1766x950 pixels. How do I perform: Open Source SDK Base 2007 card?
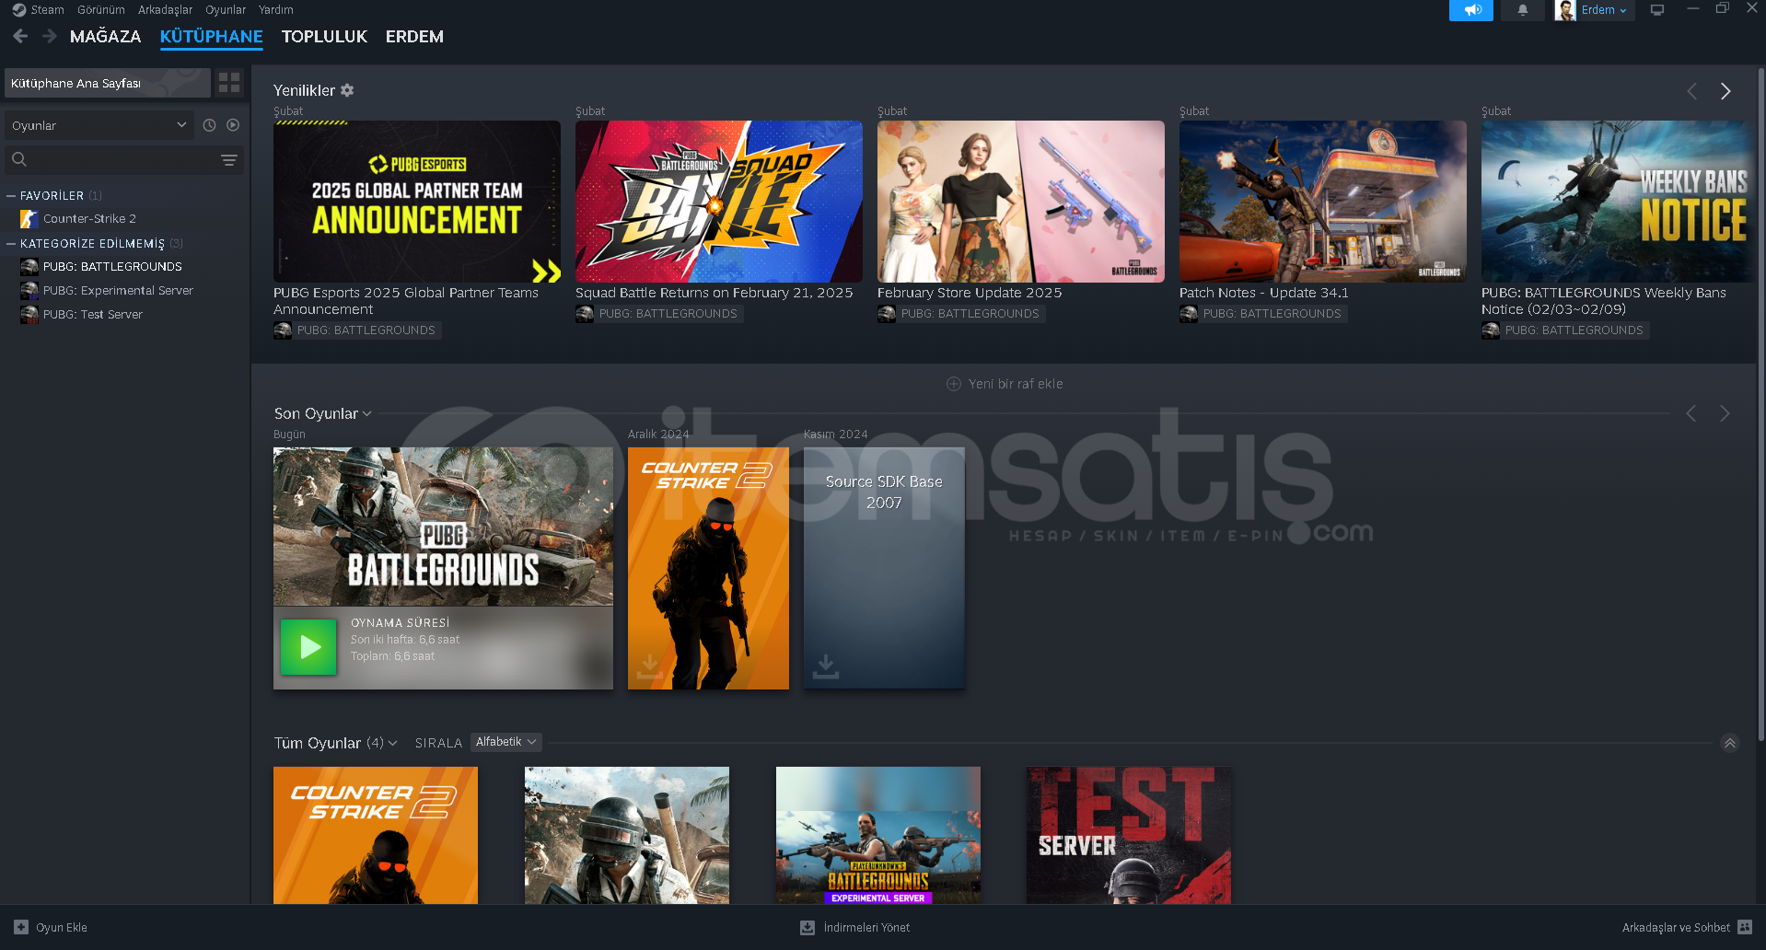point(884,568)
